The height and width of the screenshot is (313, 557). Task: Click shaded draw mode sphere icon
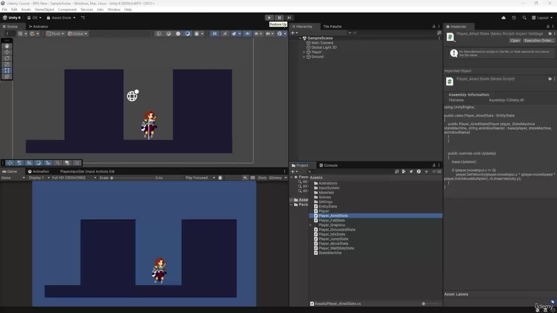(178, 33)
